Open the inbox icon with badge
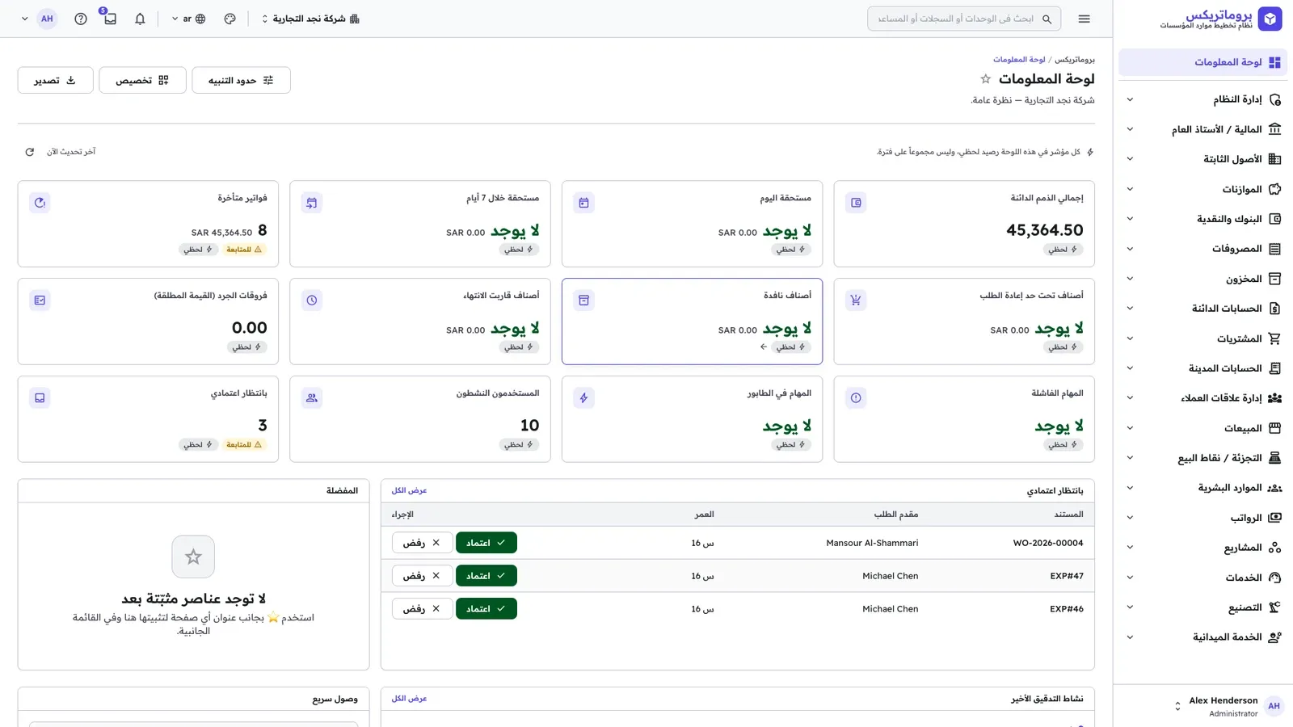The image size is (1293, 727). click(x=110, y=19)
